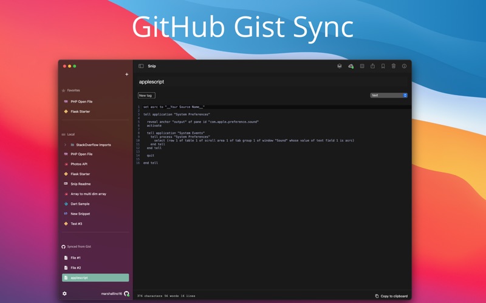486x303 pixels.
Task: Click the final 'end tell' on line 16
Action: pos(151,163)
